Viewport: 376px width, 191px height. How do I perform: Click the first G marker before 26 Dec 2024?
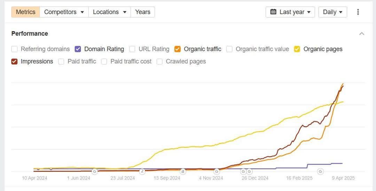(243, 171)
